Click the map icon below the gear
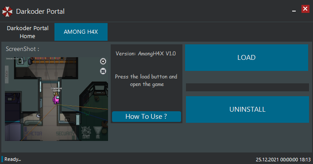This screenshot has width=313, height=164. point(103,71)
